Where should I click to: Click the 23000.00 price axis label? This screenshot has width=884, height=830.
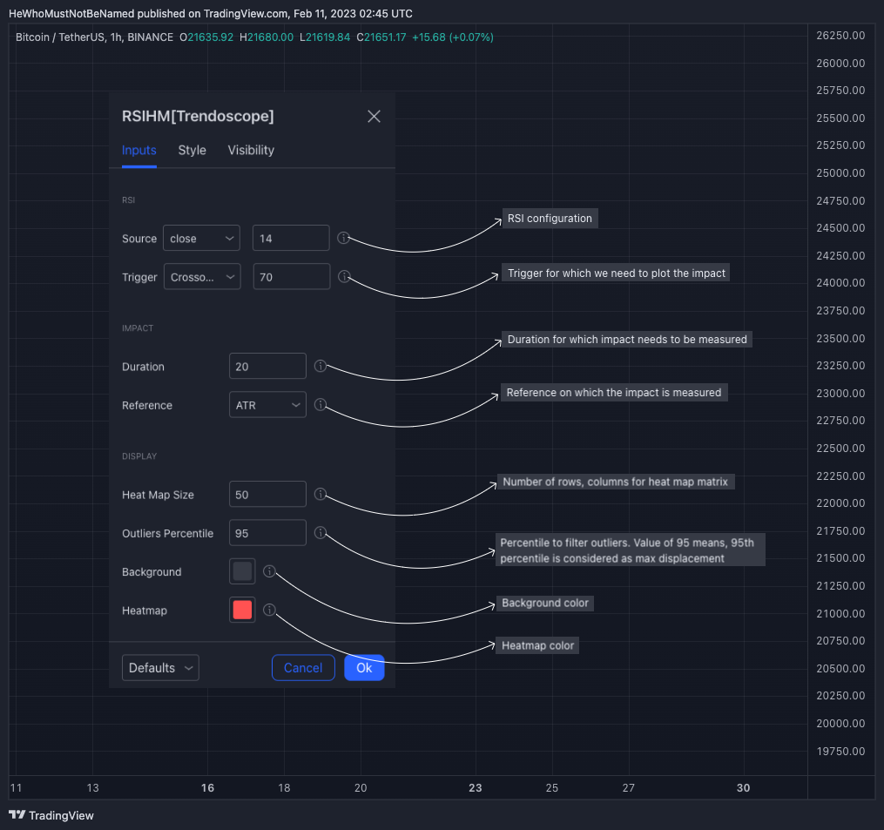(840, 393)
